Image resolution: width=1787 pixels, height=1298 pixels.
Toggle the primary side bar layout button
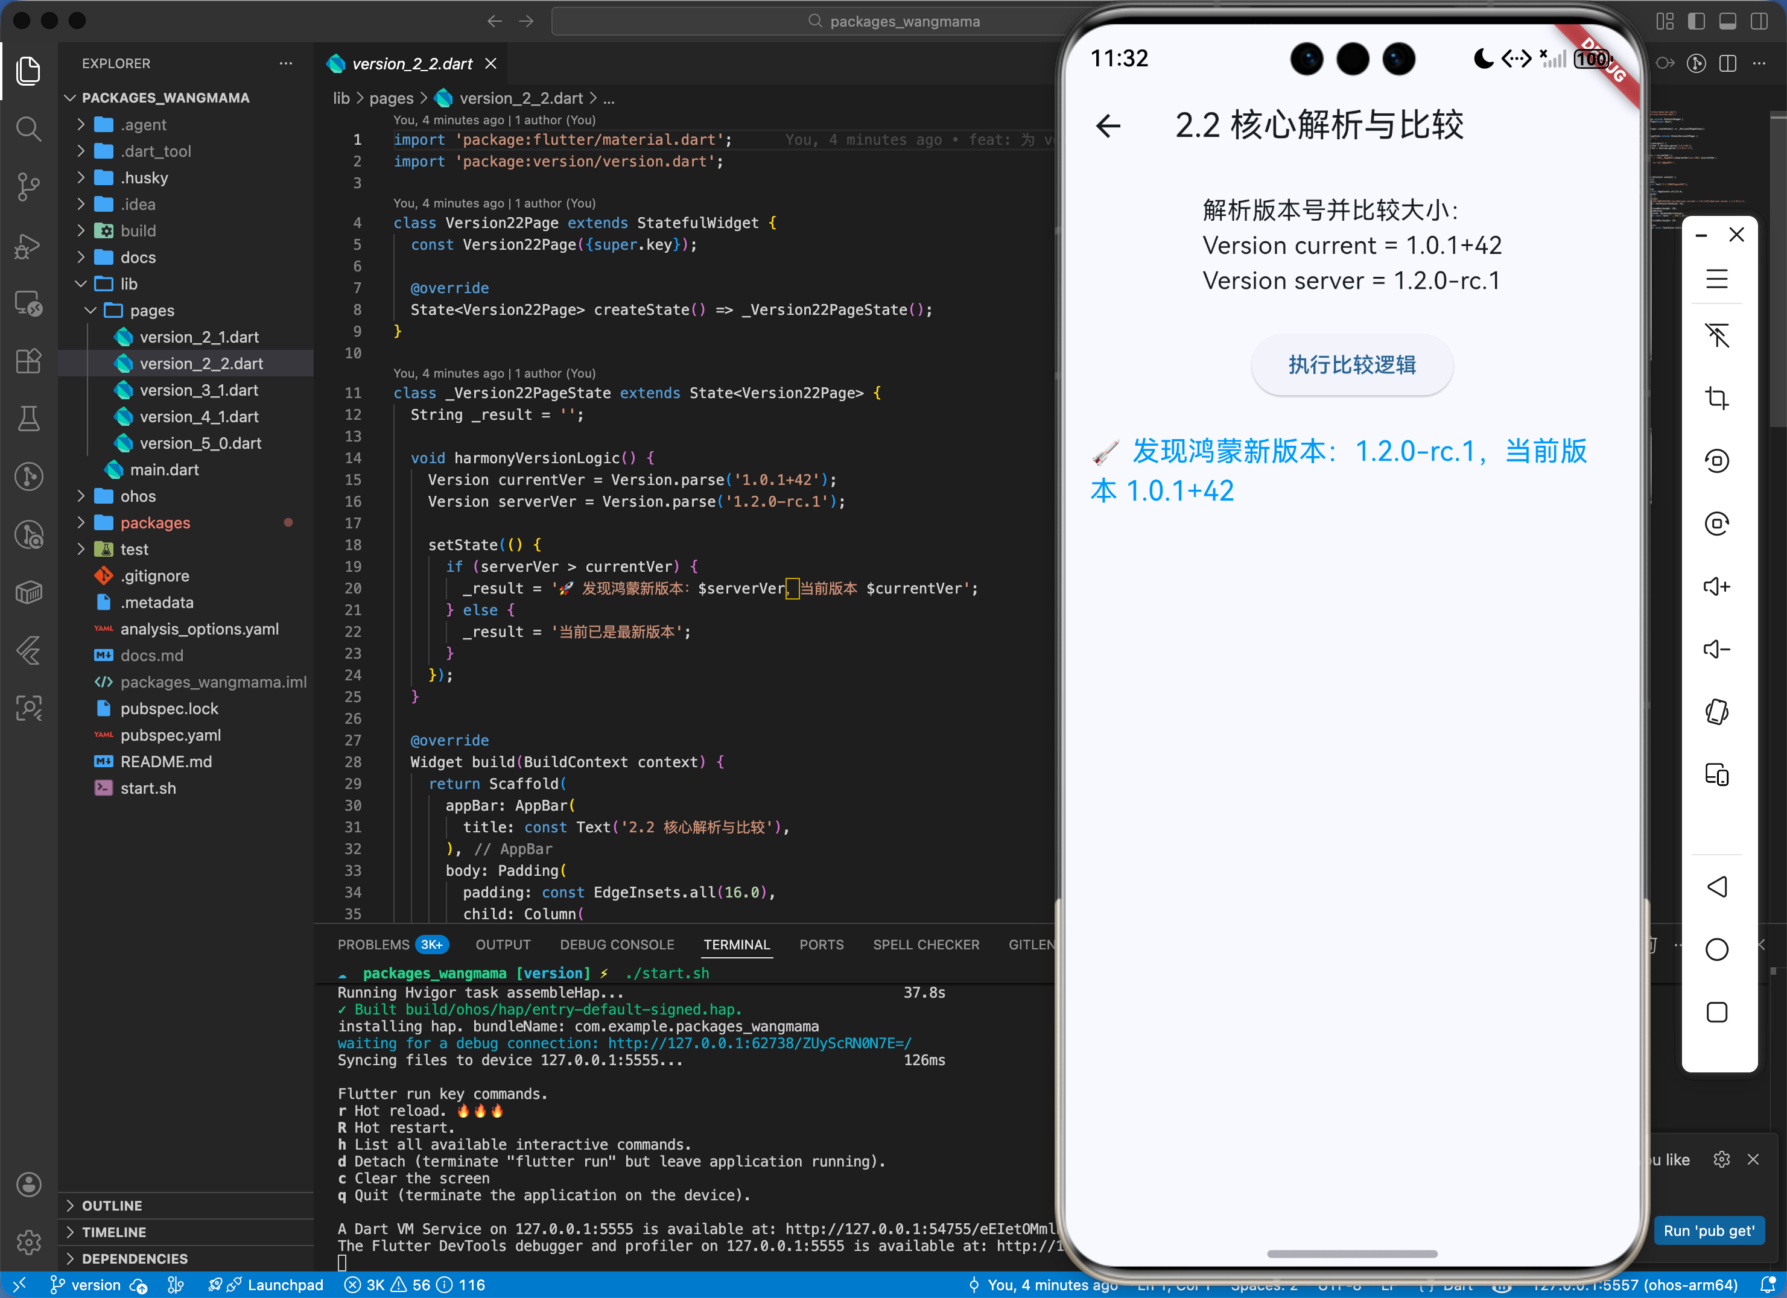coord(1696,21)
